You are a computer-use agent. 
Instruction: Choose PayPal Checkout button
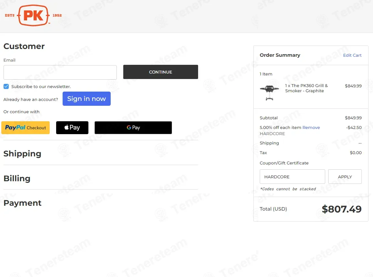pos(25,128)
